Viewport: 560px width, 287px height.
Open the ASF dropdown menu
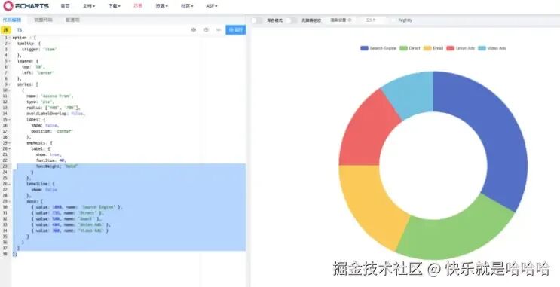[x=212, y=6]
